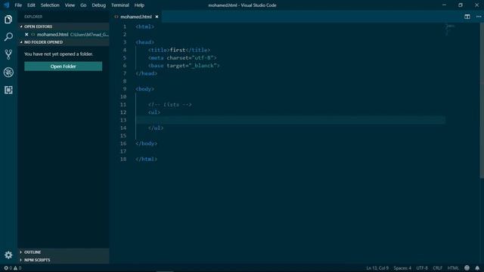Click the lists comment on line 11
Image resolution: width=484 pixels, height=272 pixels.
coord(169,104)
